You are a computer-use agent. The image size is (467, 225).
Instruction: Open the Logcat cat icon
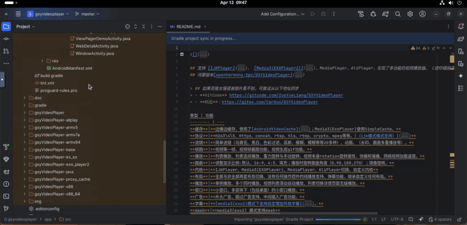tap(6, 172)
